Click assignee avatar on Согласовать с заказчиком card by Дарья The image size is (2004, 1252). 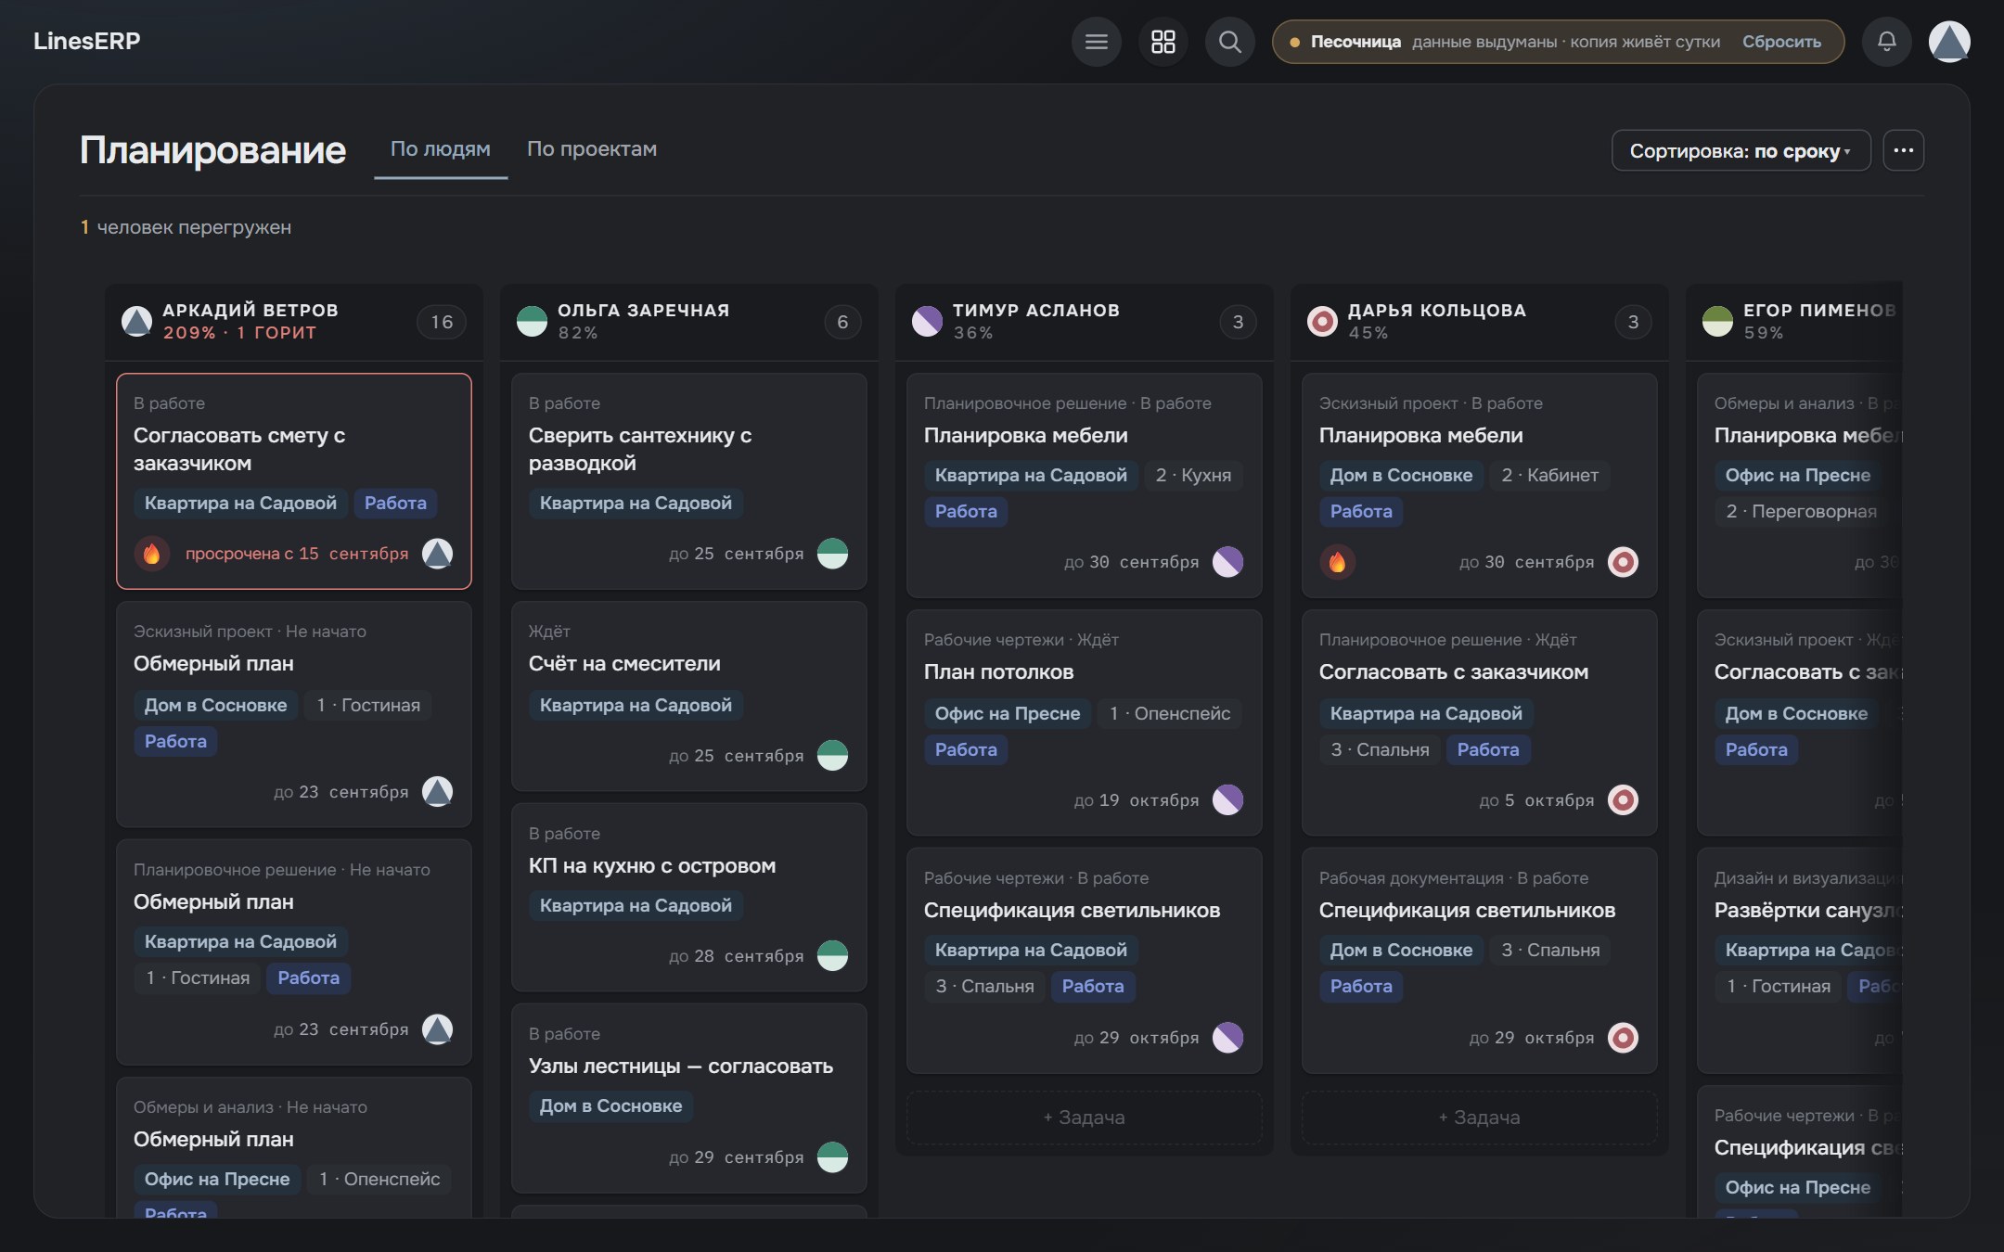[x=1623, y=800]
